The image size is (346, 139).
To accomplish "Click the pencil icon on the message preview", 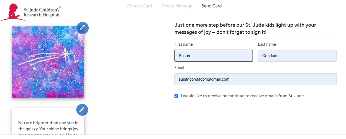I will pyautogui.click(x=82, y=110).
